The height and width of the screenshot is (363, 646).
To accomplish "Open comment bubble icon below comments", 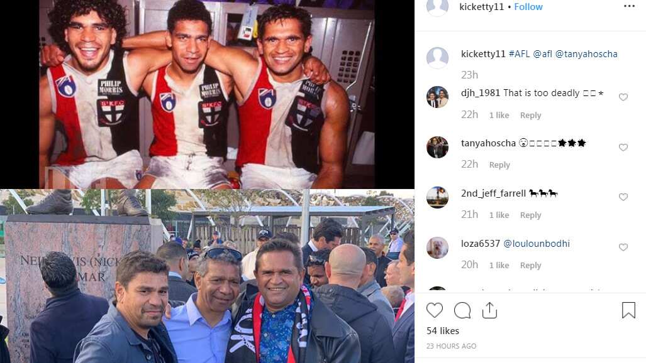I will [x=462, y=310].
